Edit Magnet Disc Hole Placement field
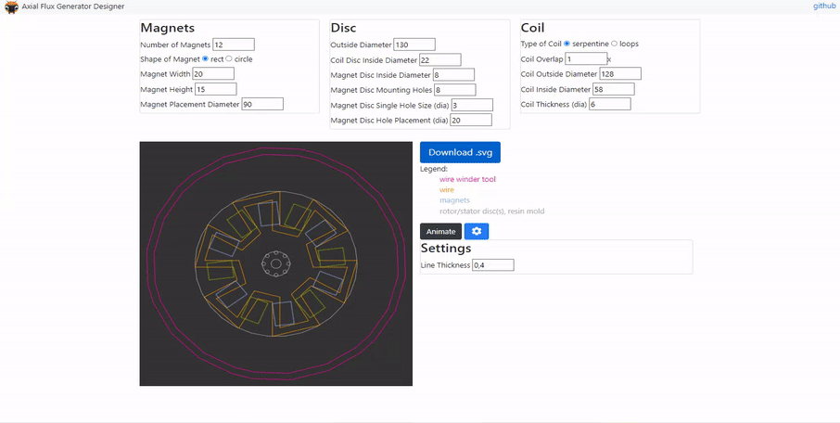The height and width of the screenshot is (423, 840). point(471,120)
